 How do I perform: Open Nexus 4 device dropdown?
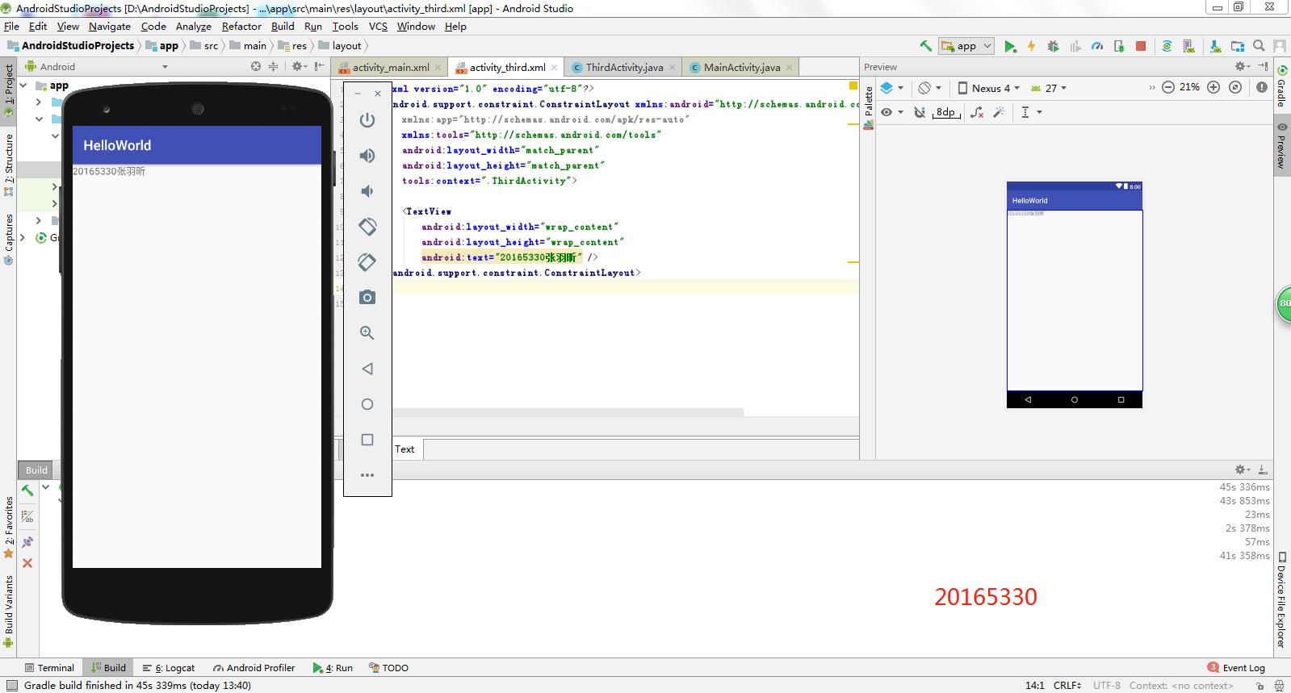click(988, 88)
